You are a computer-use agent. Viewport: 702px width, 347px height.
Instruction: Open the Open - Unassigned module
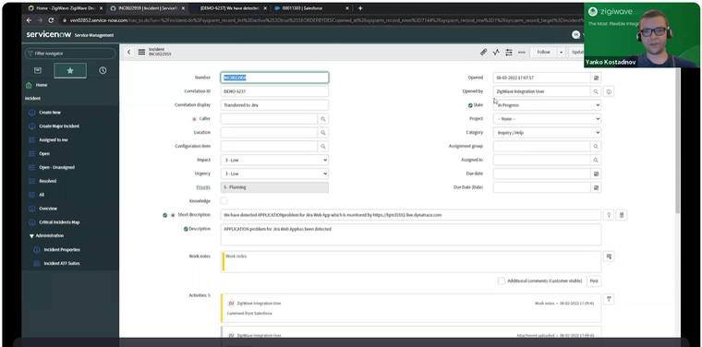pyautogui.click(x=57, y=167)
